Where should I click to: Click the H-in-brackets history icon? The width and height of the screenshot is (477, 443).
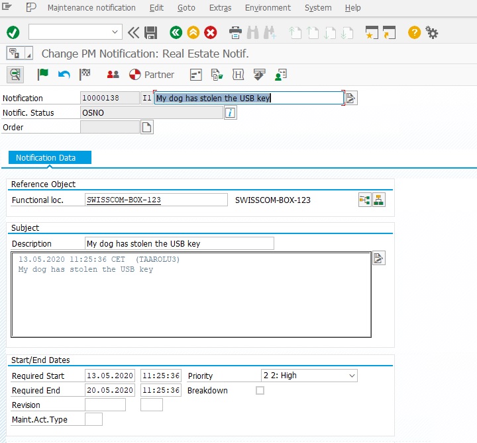238,75
